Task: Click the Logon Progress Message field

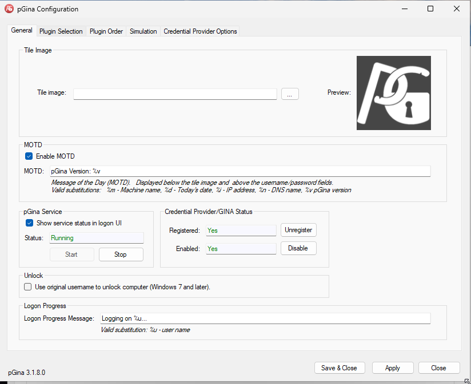Action: tap(265, 318)
